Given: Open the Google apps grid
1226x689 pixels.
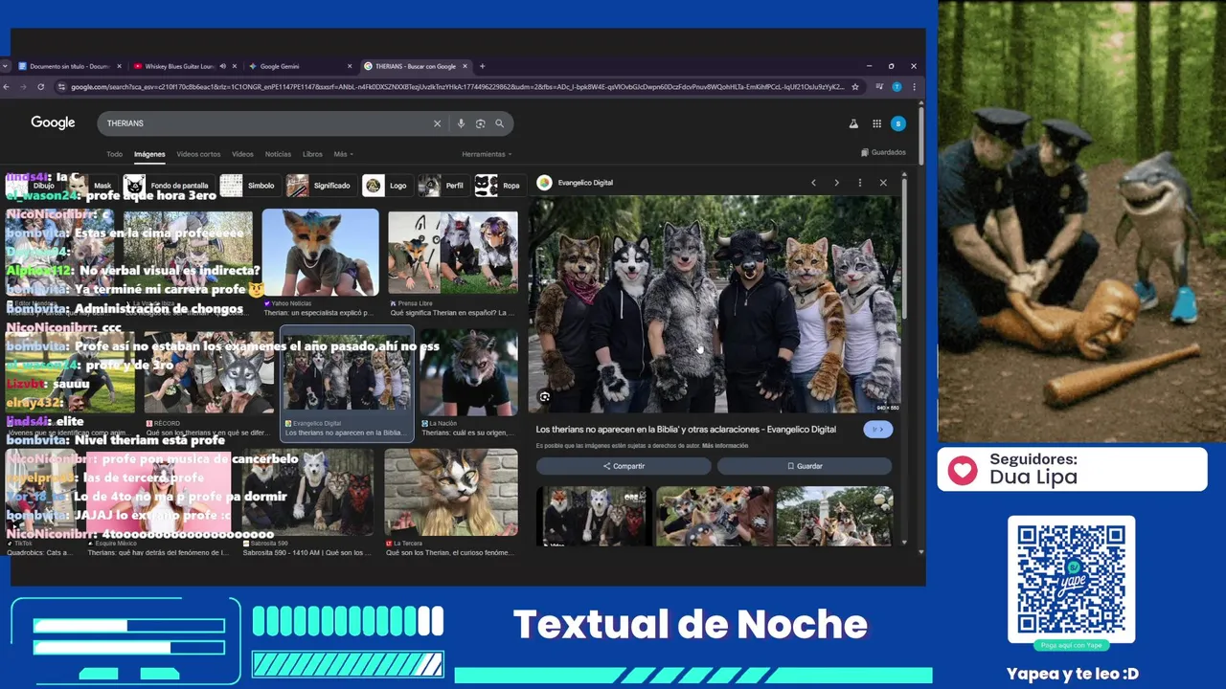Looking at the screenshot, I should point(876,123).
